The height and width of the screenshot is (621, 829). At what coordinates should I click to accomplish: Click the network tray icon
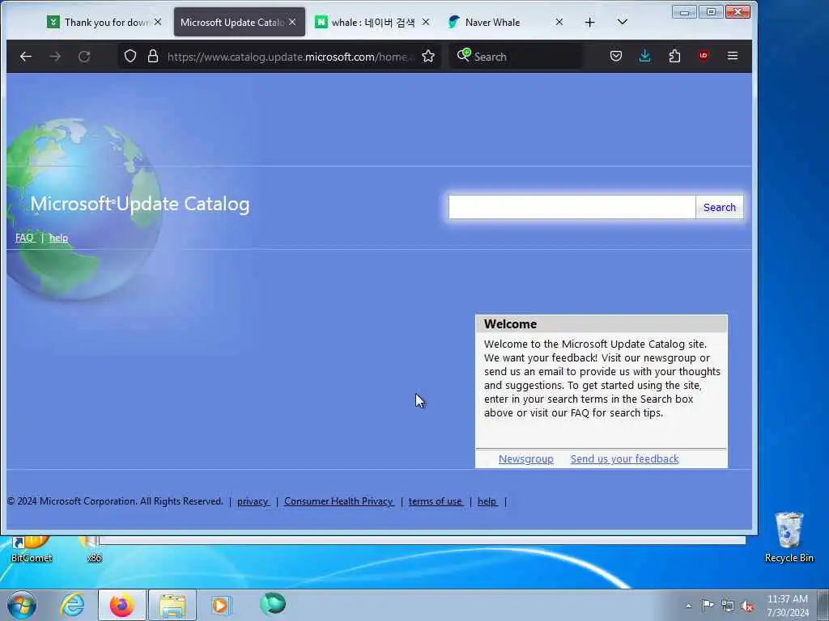(x=728, y=606)
